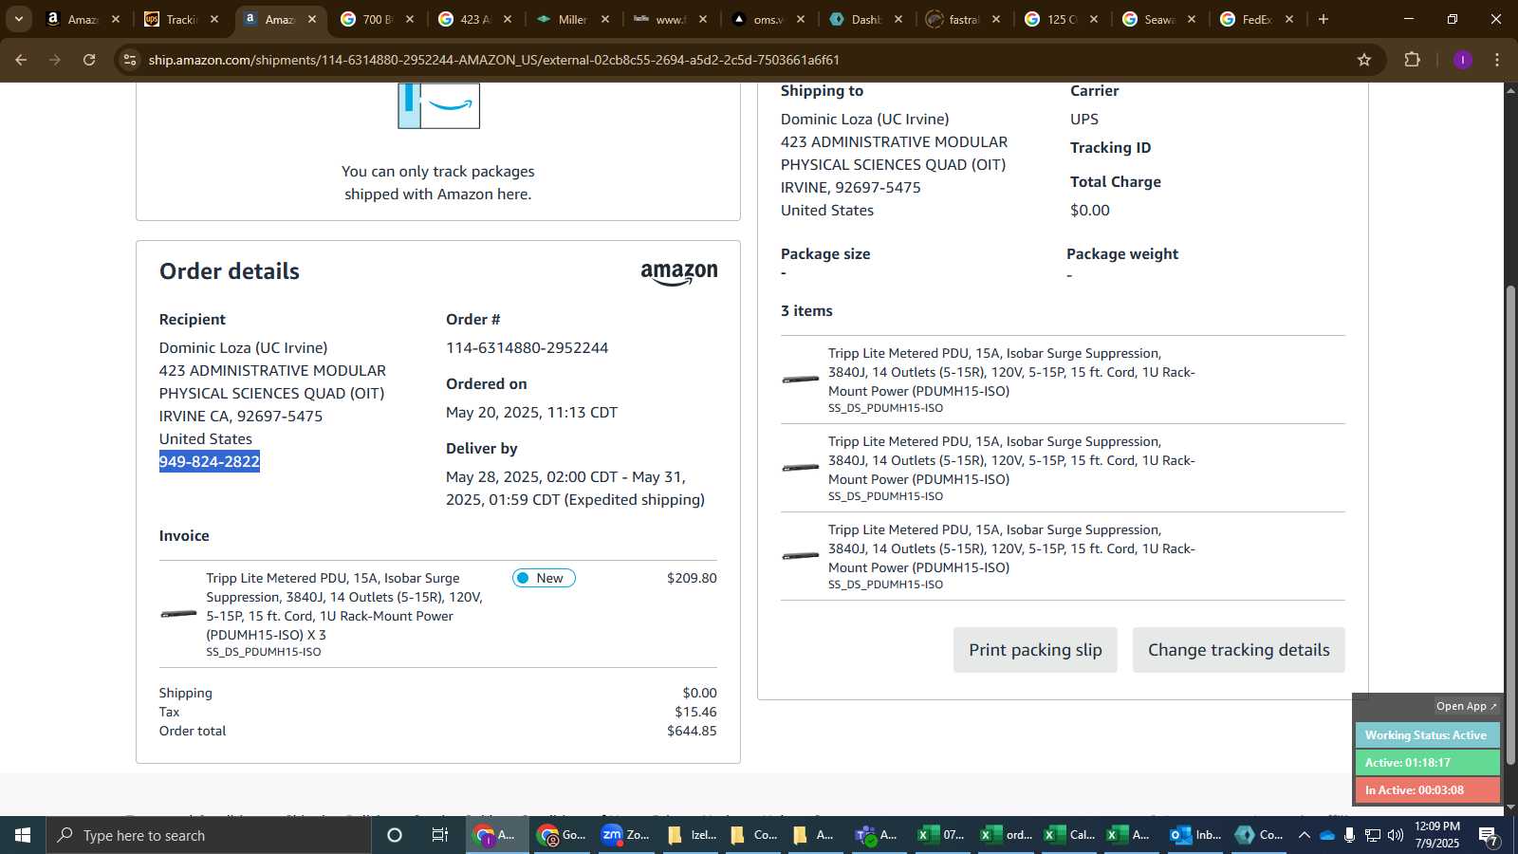Viewport: 1518px width, 854px height.
Task: Switch to the FedEx tab
Action: click(x=1256, y=19)
